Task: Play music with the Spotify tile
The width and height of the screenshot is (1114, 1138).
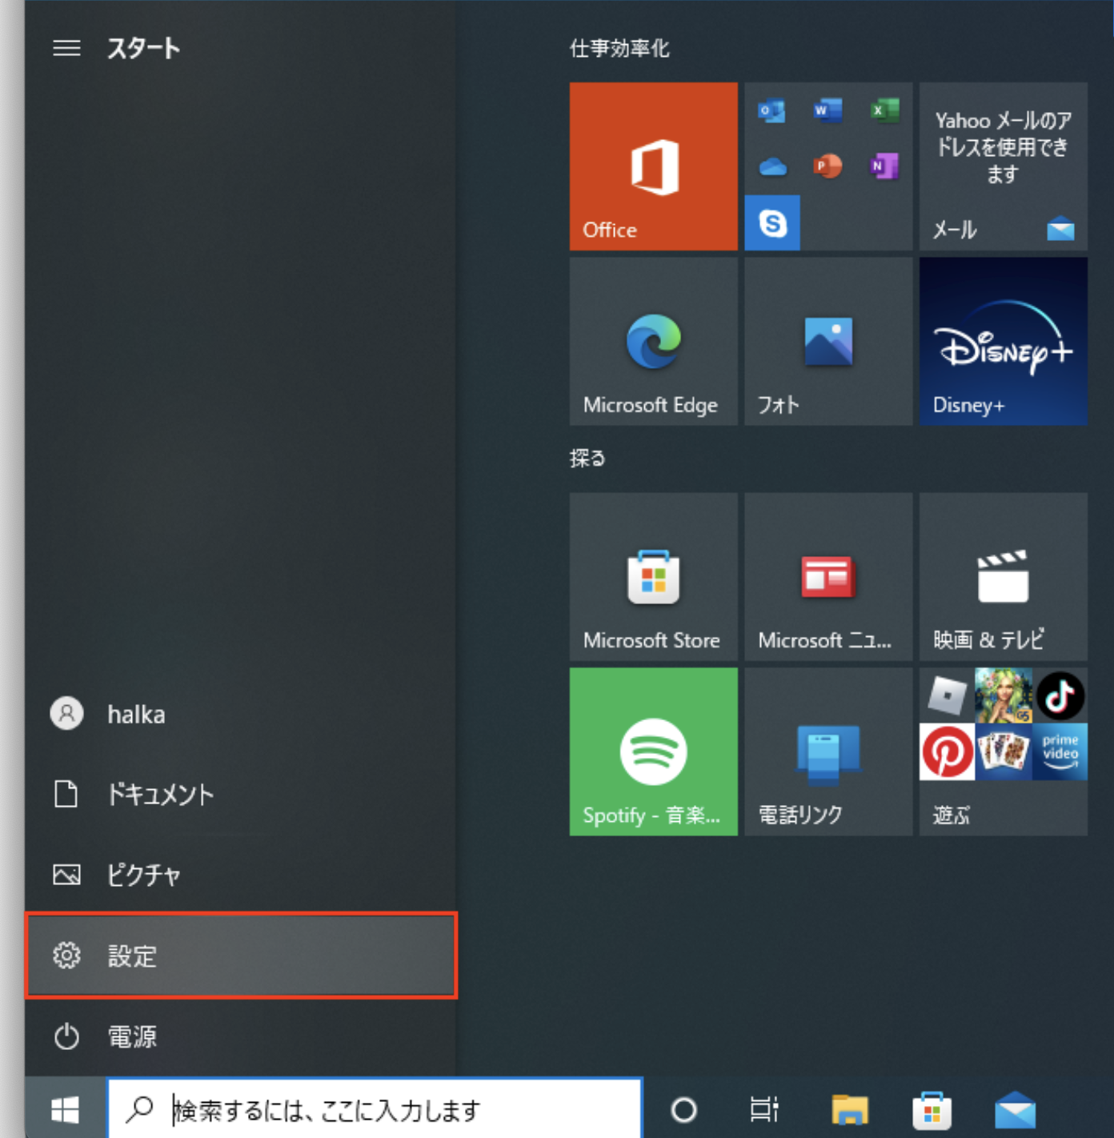Action: pos(652,751)
